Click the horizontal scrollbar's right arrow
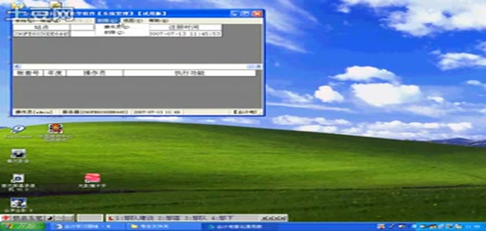486x231 pixels. (259, 66)
